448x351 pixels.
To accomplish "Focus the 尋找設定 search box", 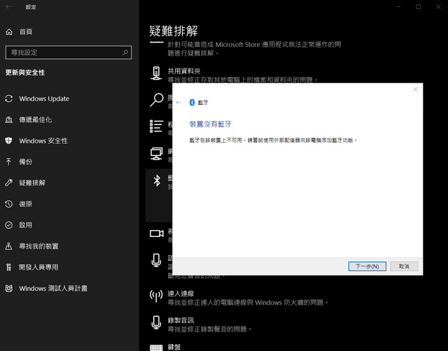I will point(69,52).
